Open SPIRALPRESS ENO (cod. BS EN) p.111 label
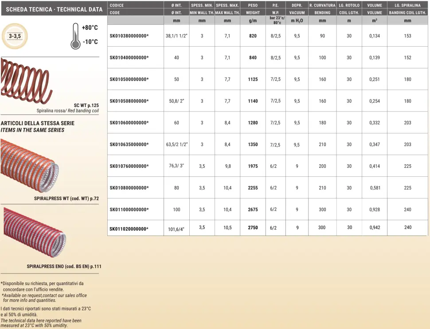 [x=64, y=266]
